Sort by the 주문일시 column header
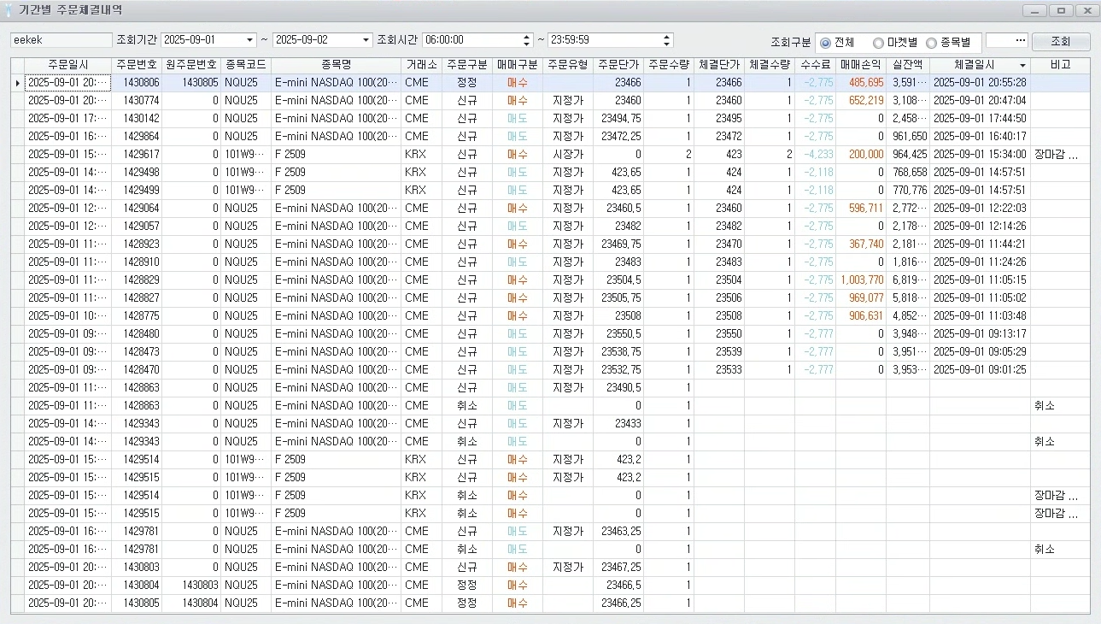The height and width of the screenshot is (624, 1101). pos(67,65)
